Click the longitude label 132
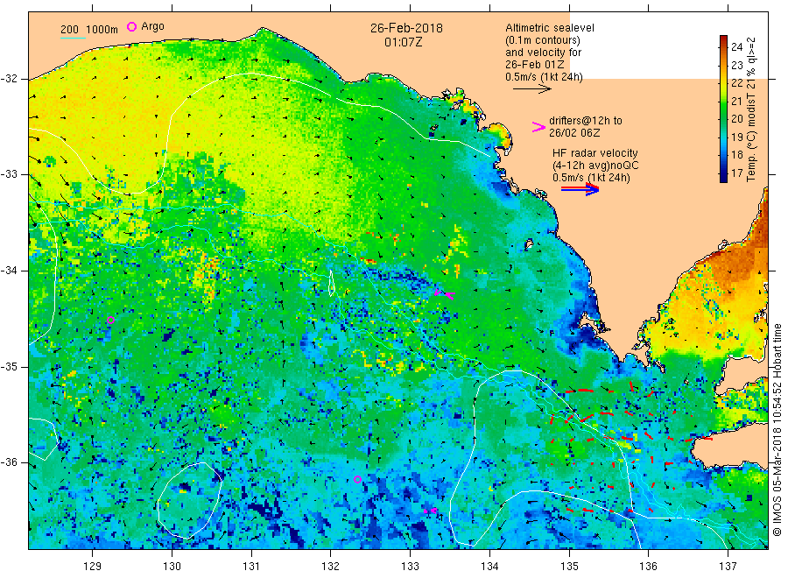788x578 pixels. click(x=331, y=567)
